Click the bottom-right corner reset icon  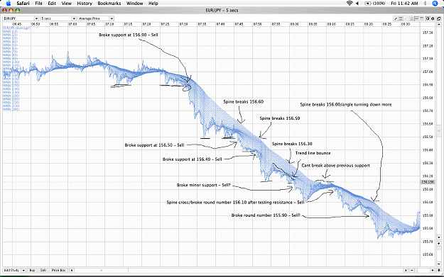439,270
